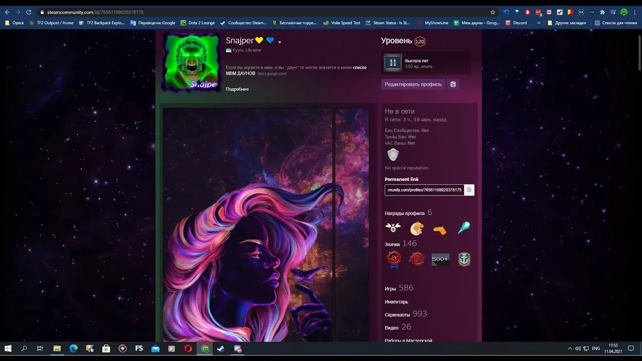The height and width of the screenshot is (361, 642).
Task: Switch the ENG input language
Action: [596, 348]
